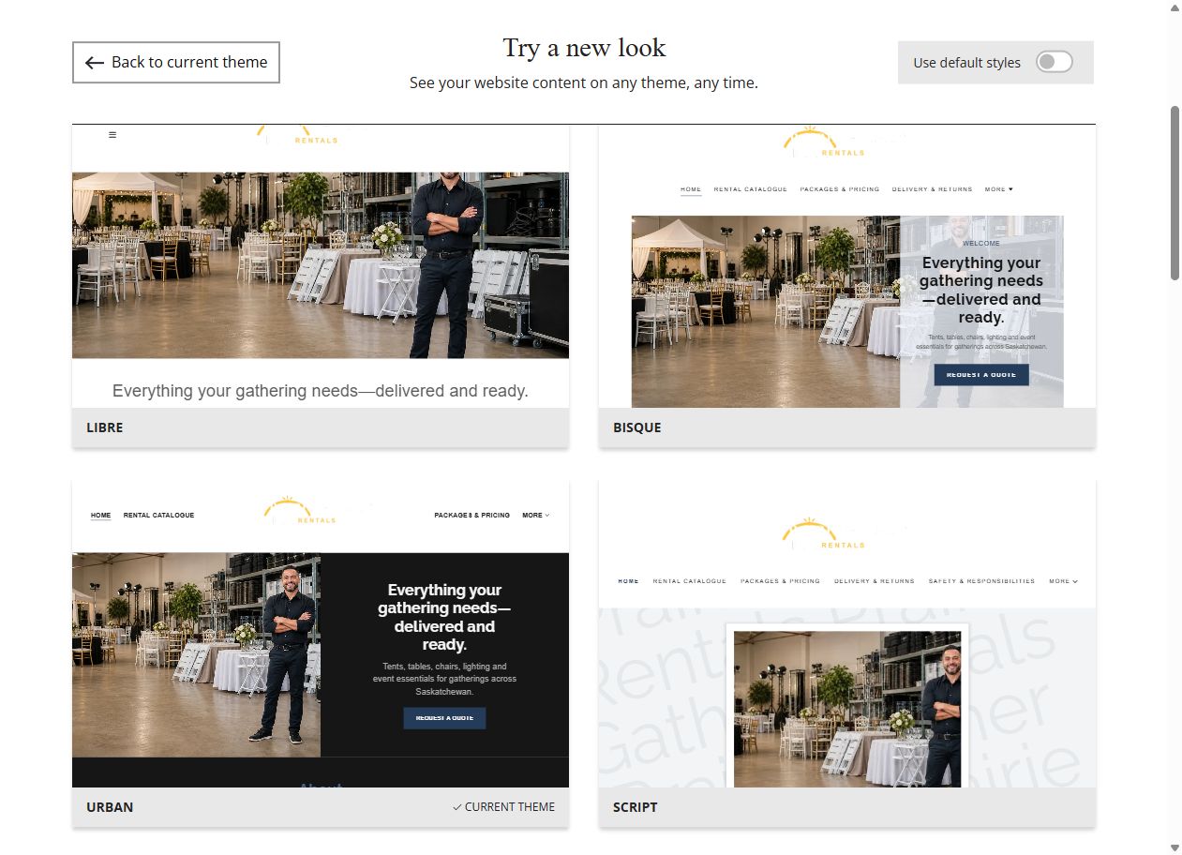Image resolution: width=1182 pixels, height=855 pixels.
Task: Click SAFETY & RESPONSIBILITIES in Script preview nav
Action: (981, 581)
